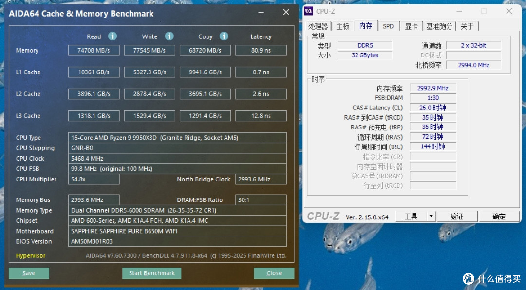526x290 pixels.
Task: Click Memory Bus value 2993.6 MHz
Action: coord(94,200)
